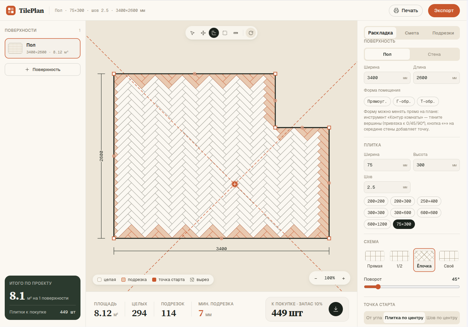Switch surface type to Стена
The width and height of the screenshot is (468, 327).
[x=434, y=54]
